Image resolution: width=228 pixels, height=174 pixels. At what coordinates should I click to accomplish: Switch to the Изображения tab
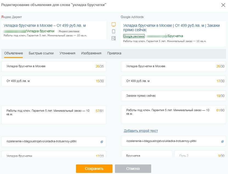tap(91, 53)
